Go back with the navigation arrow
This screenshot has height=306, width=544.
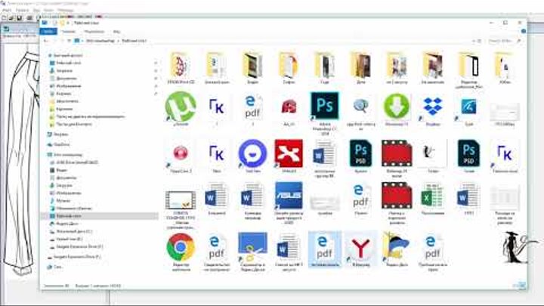tap(46, 41)
